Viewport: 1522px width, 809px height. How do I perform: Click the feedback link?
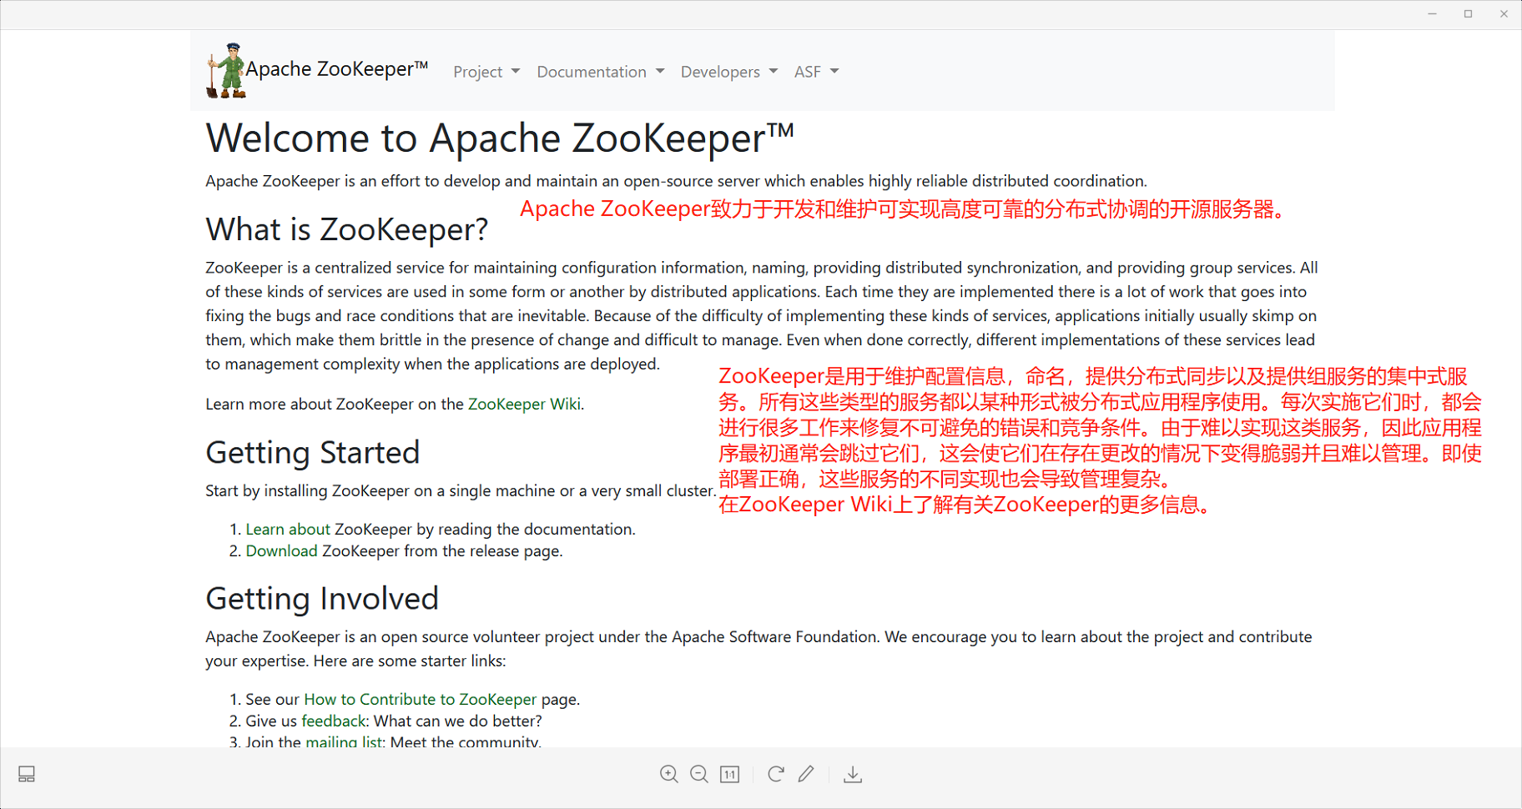[x=334, y=721]
